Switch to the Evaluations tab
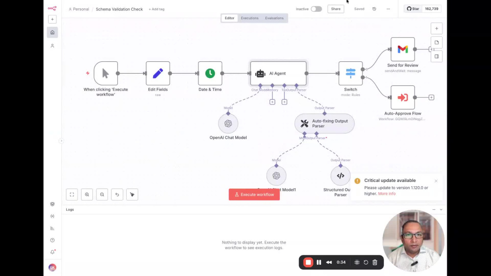 click(274, 18)
